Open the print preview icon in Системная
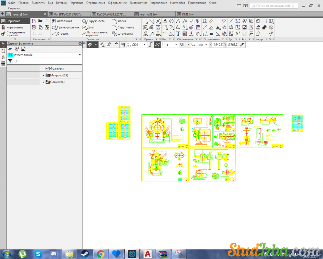 click(x=40, y=28)
